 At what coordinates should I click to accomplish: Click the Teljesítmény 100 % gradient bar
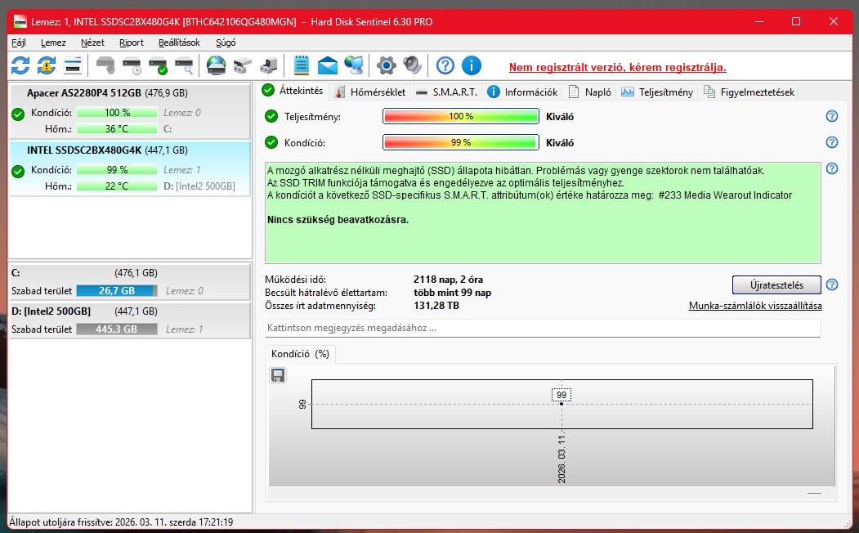tap(461, 116)
